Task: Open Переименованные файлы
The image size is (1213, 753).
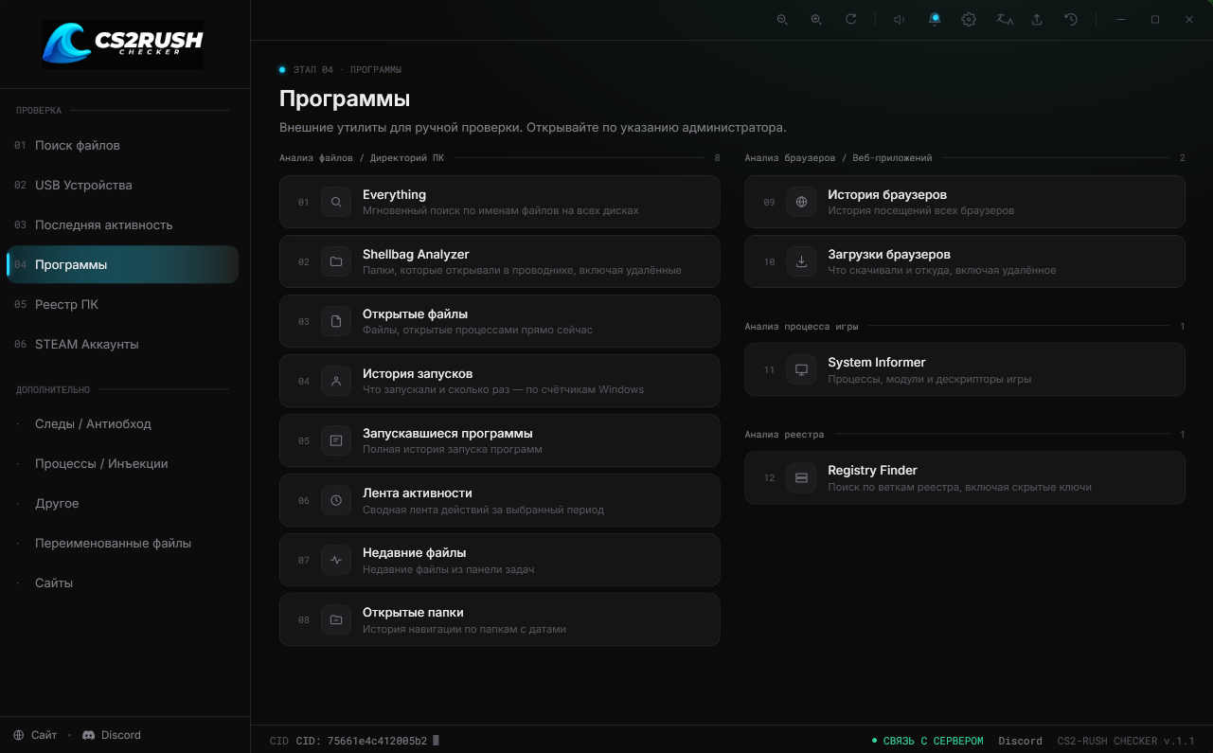Action: pyautogui.click(x=122, y=544)
